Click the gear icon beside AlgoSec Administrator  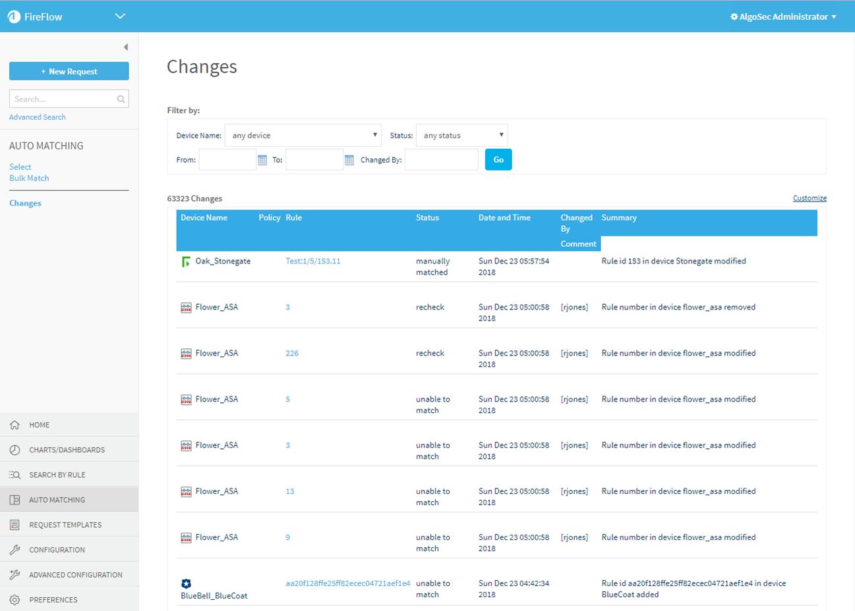pos(734,17)
